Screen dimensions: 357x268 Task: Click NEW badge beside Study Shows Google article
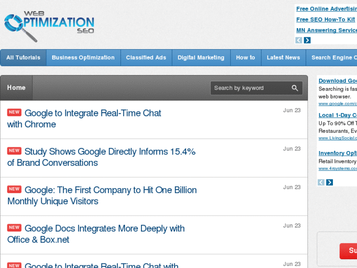point(14,151)
